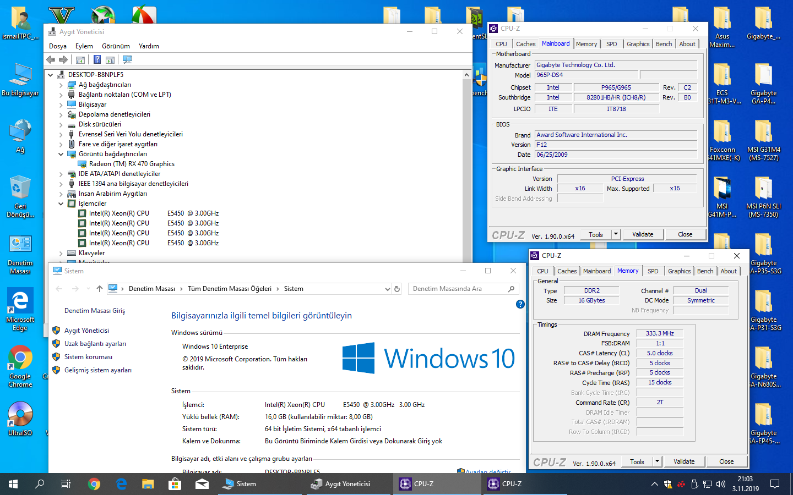Open the blue help icon in Aygıt Yöneticisi toolbar
The image size is (793, 495).
(x=97, y=59)
